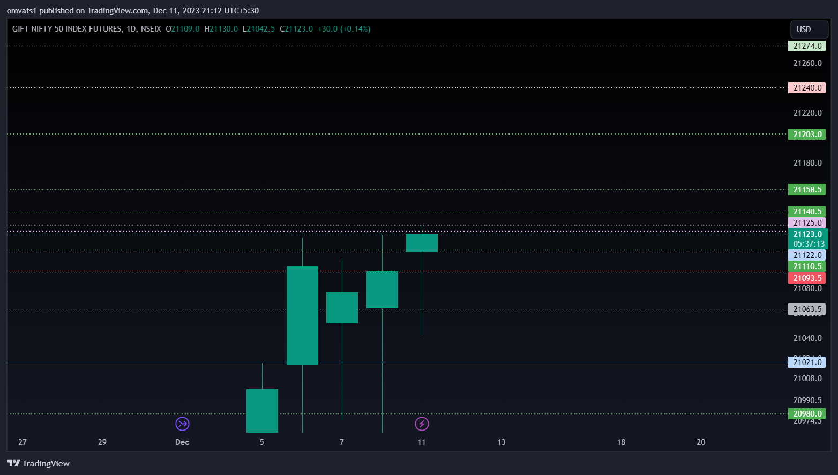
Task: Click the 29 date on time axis
Action: click(102, 442)
